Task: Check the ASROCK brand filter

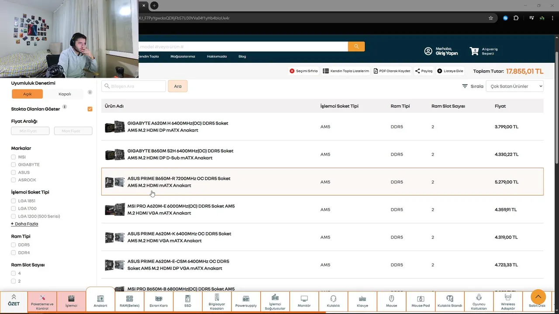Action: pos(14,180)
